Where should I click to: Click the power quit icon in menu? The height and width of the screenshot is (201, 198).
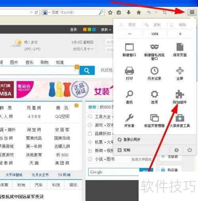pos(190,150)
